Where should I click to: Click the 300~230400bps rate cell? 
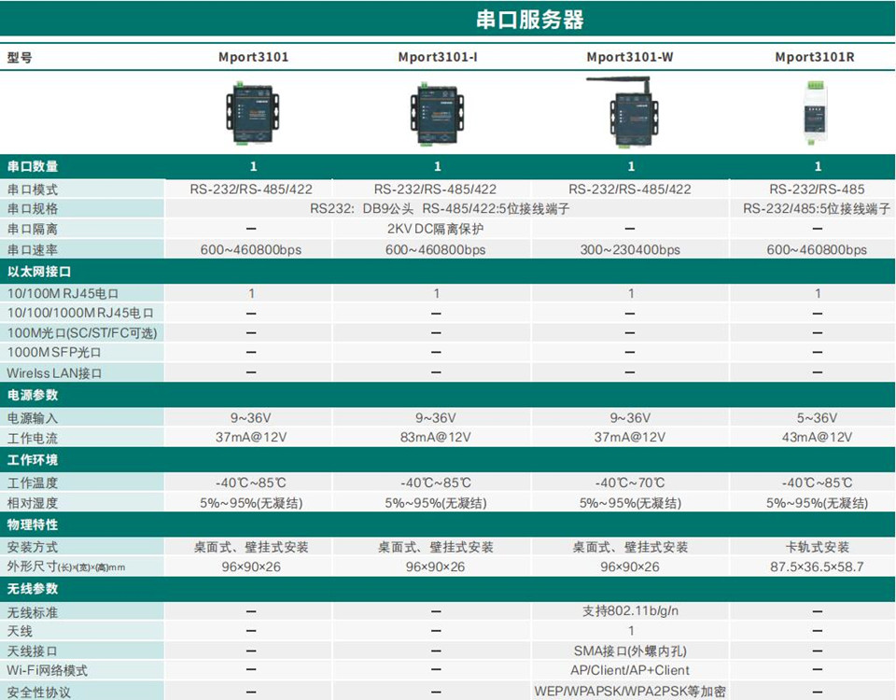[630, 250]
